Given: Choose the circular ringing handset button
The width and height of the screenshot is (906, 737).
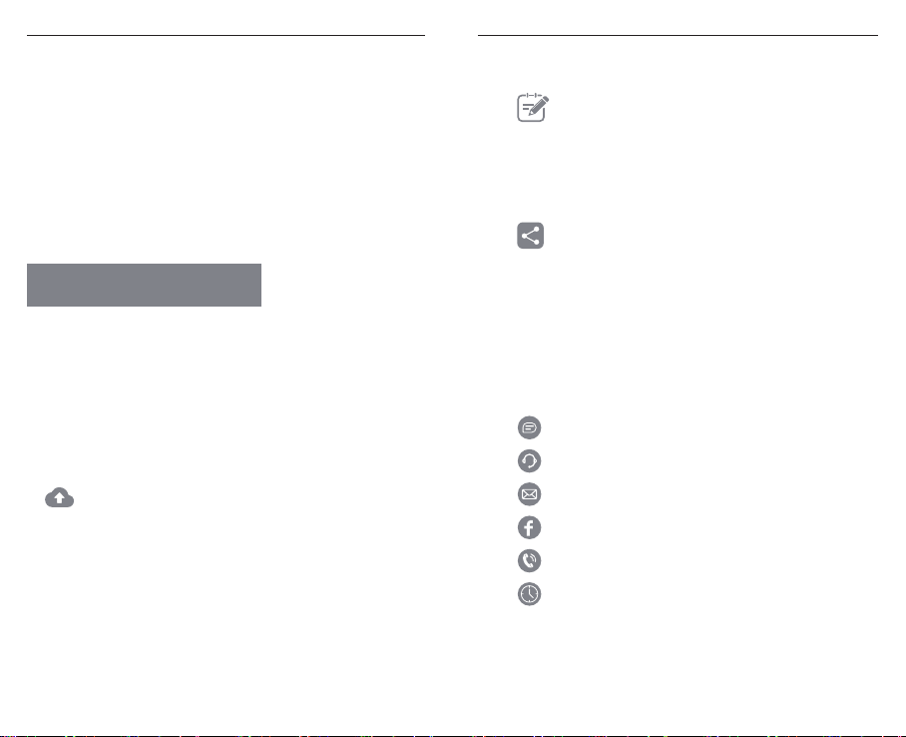Looking at the screenshot, I should tap(529, 560).
